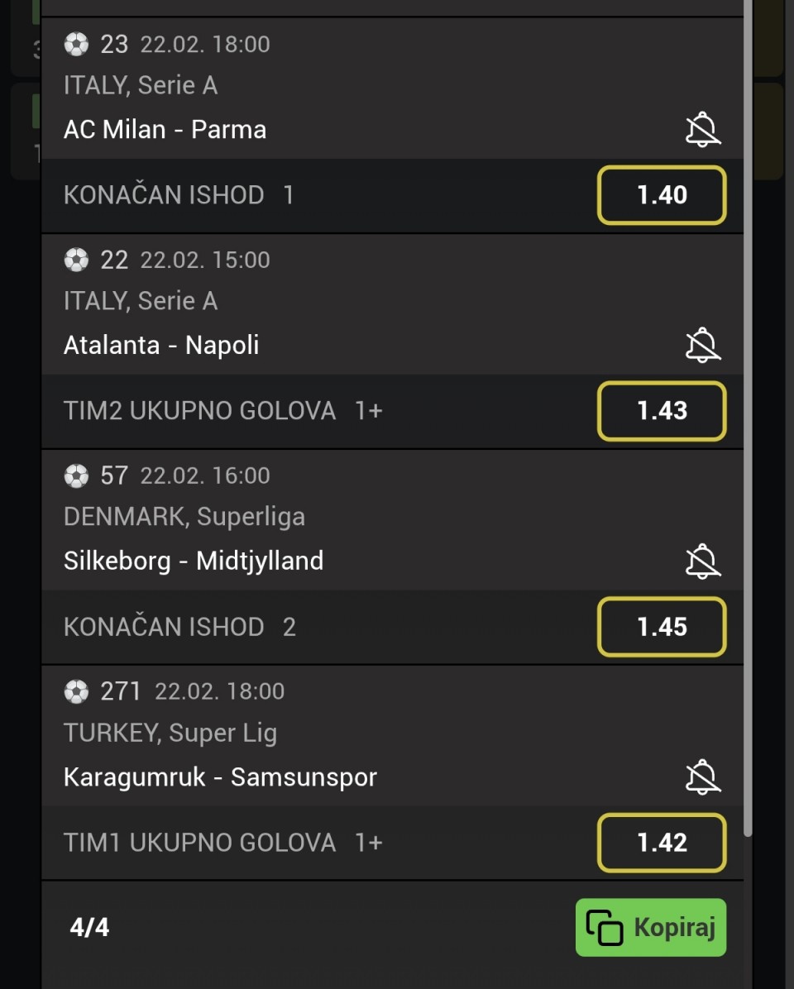This screenshot has width=794, height=989.
Task: Click the soccer ball icon for match 57
Action: coord(76,475)
